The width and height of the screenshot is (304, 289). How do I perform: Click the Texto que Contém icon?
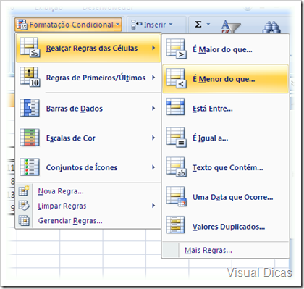click(x=177, y=167)
